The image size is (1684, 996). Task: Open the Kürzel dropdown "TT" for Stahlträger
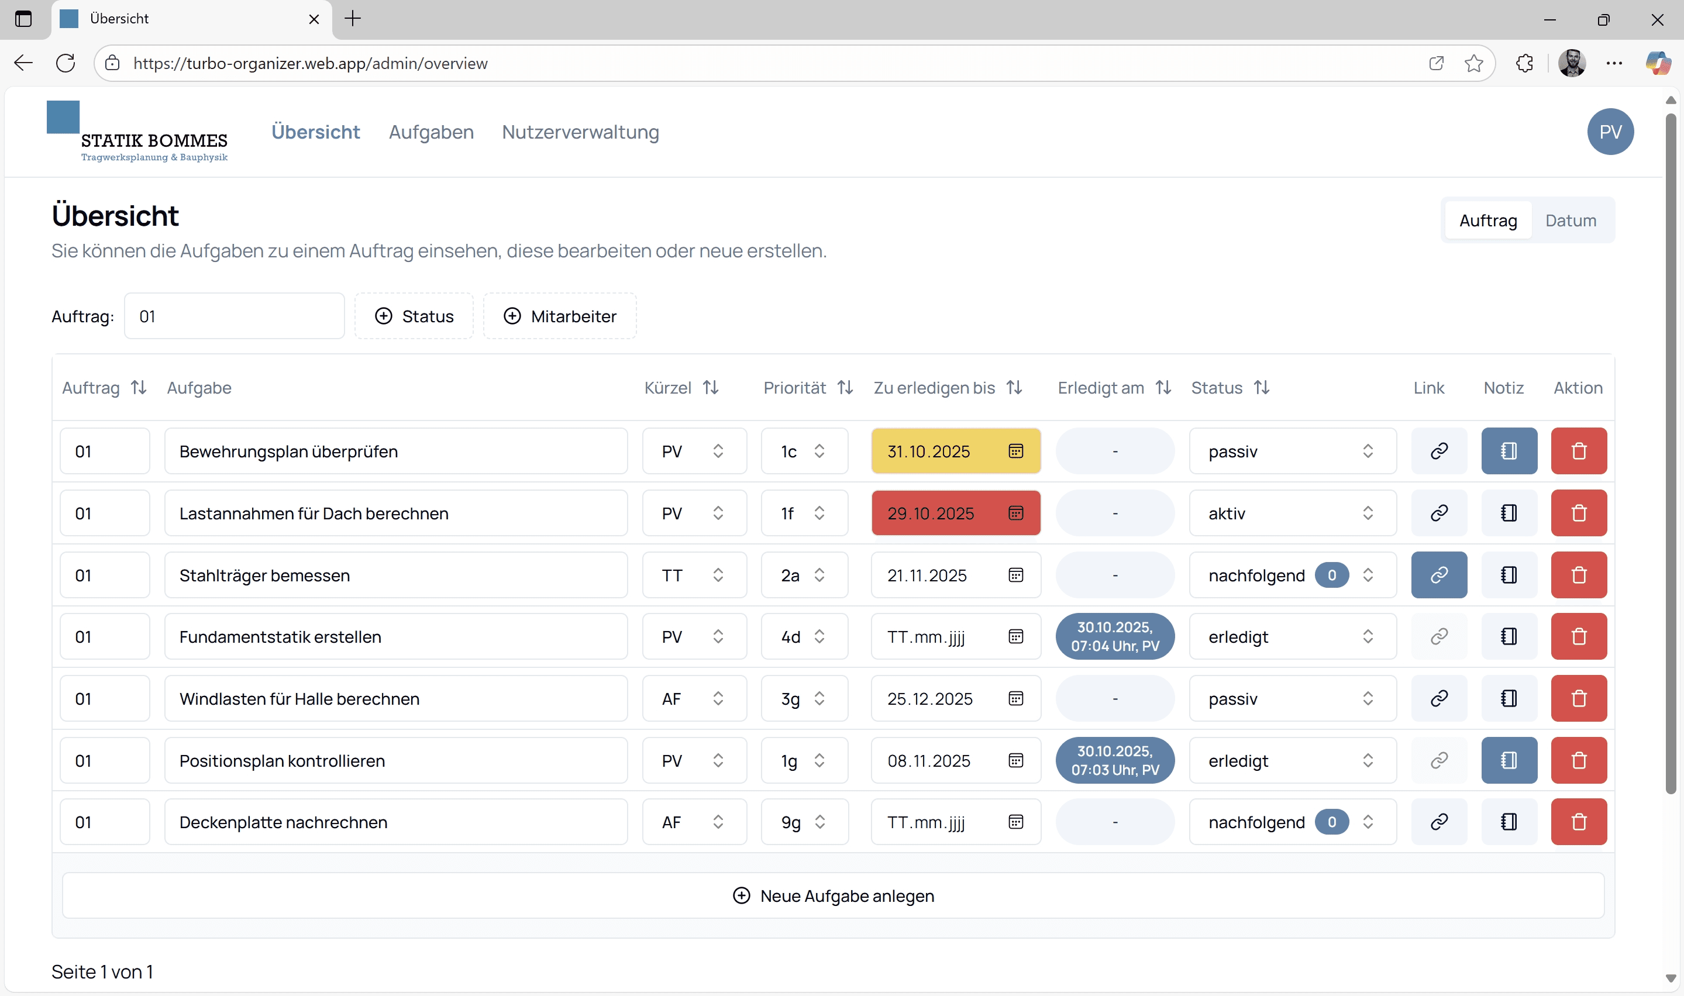[694, 574]
